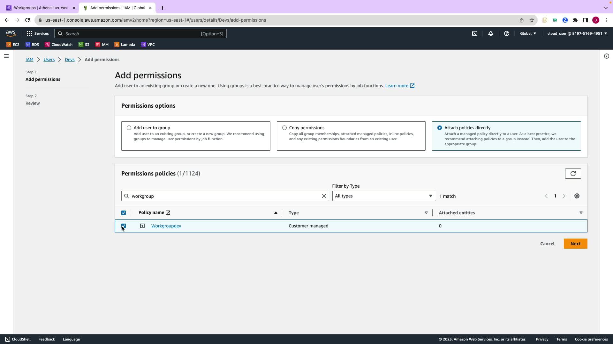613x344 pixels.
Task: Open the S3 shortcut in favorites bar
Action: tap(84, 45)
